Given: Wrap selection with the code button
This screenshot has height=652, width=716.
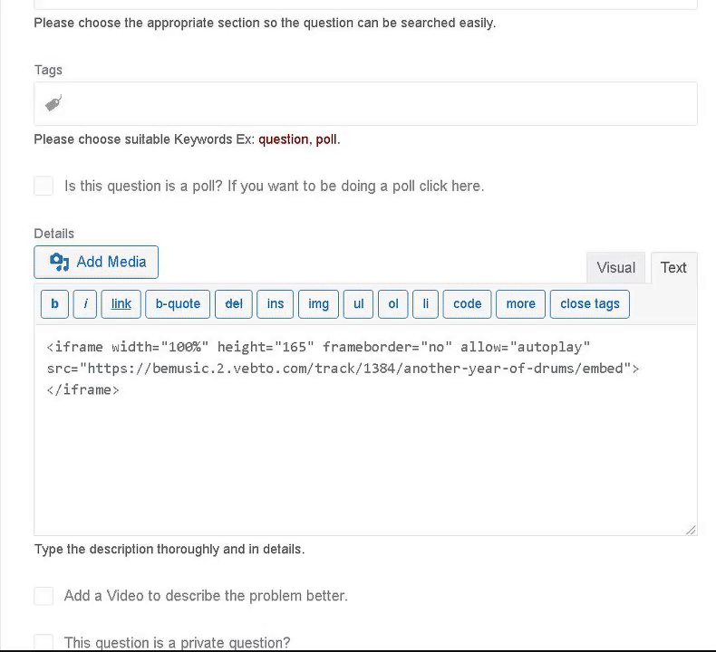Looking at the screenshot, I should tap(467, 304).
